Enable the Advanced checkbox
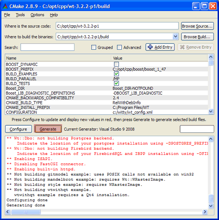This screenshot has width=219, height=220. coord(119,47)
